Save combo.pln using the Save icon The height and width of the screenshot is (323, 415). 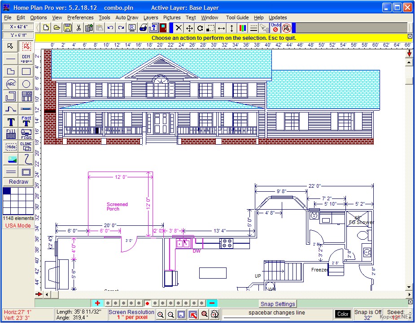[x=68, y=27]
